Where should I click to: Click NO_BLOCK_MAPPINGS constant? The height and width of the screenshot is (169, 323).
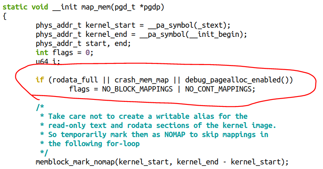(x=137, y=89)
